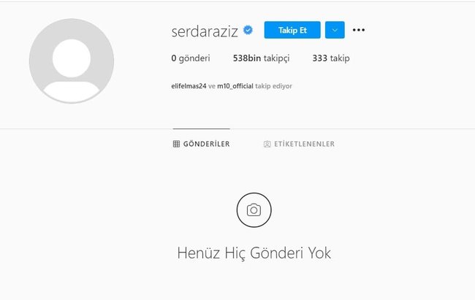Screen dimensions: 475x300
Task: Follow the account using Takip Et
Action: [292, 30]
